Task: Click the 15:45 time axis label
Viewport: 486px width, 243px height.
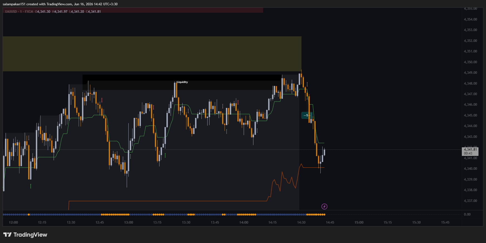Action: coord(445,222)
